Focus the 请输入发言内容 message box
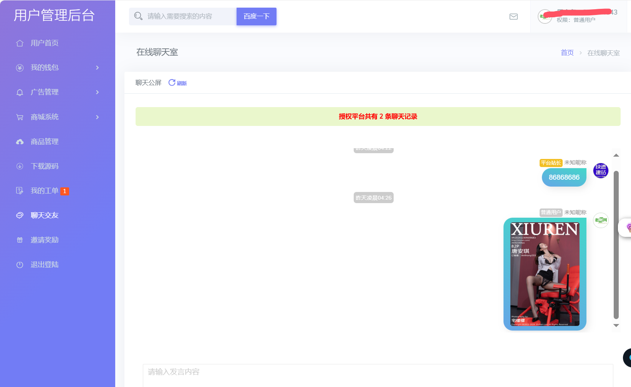The image size is (631, 387). [378, 375]
